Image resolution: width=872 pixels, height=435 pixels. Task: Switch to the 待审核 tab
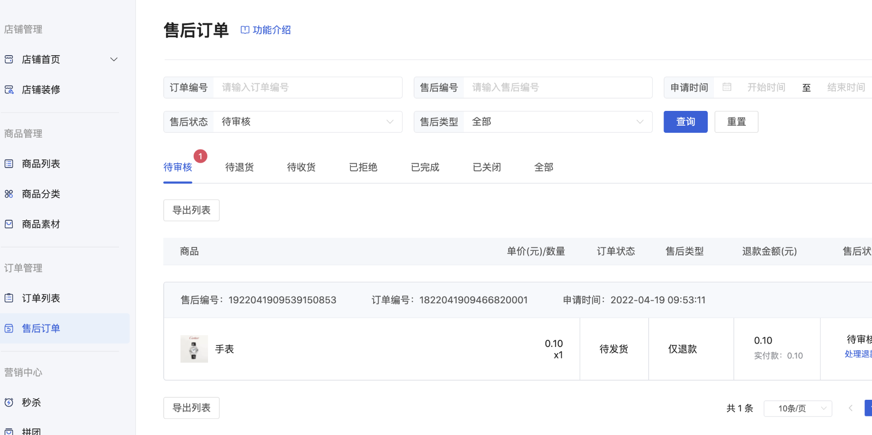coord(178,167)
